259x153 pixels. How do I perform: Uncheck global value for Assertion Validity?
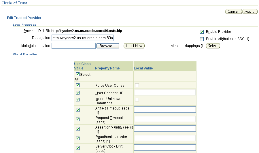(x=77, y=129)
